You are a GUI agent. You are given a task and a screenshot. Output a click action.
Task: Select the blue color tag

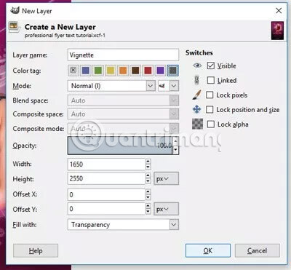click(86, 71)
